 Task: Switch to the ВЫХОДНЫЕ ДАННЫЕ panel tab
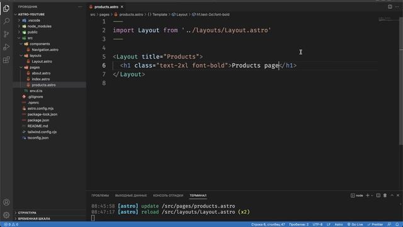coord(131,195)
